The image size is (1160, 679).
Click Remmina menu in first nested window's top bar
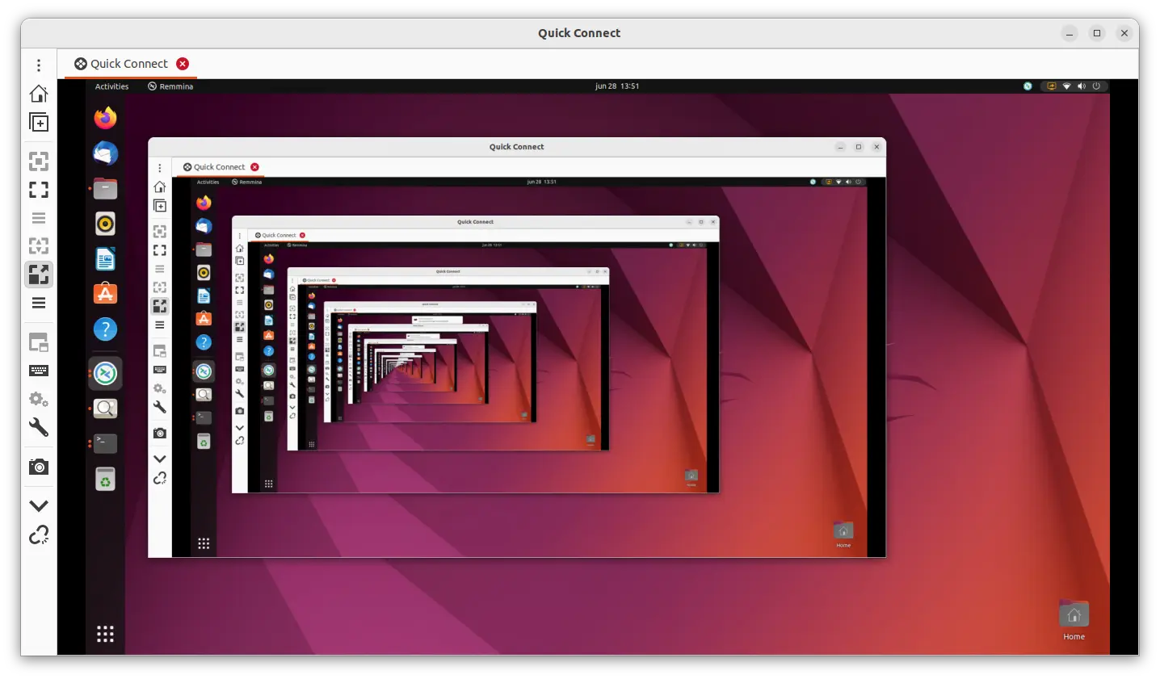247,182
